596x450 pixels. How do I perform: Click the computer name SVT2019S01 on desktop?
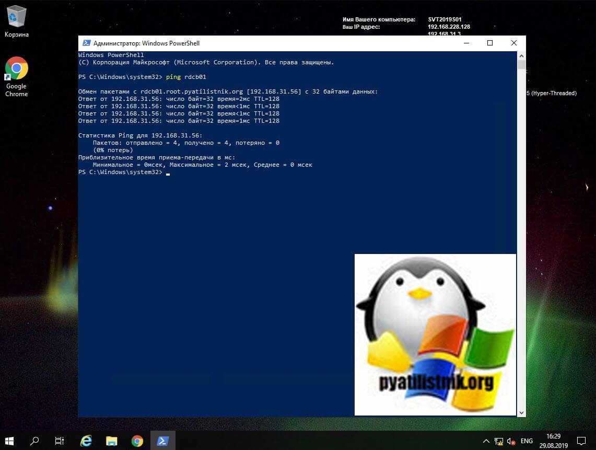[x=445, y=19]
